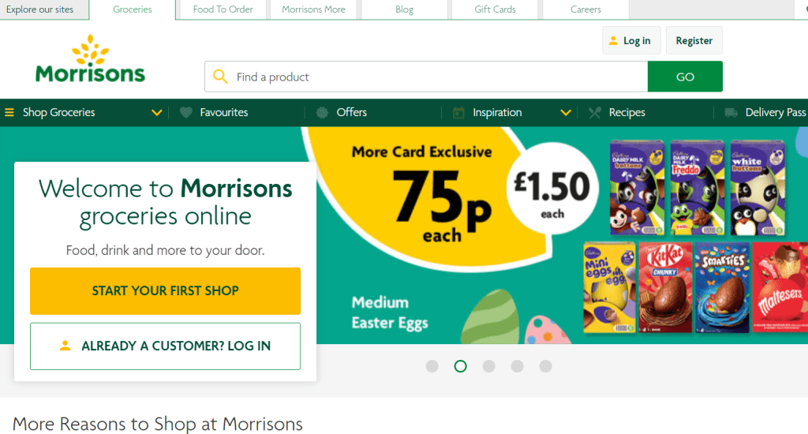Click the Favourites heart icon
This screenshot has height=434, width=808.
[x=186, y=113]
